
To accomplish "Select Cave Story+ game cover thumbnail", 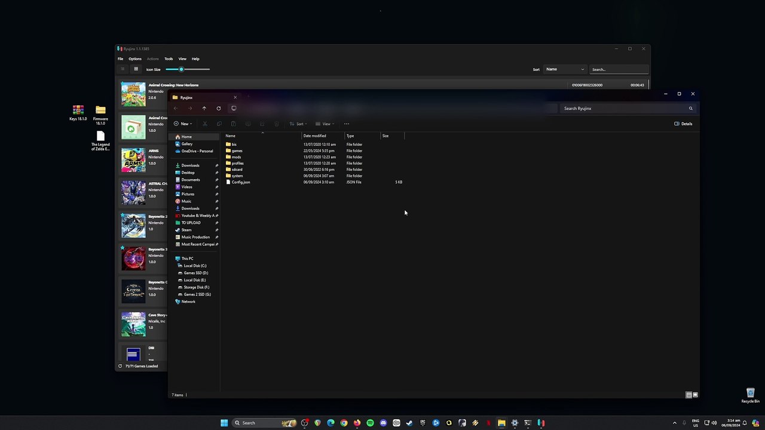I will pyautogui.click(x=133, y=324).
